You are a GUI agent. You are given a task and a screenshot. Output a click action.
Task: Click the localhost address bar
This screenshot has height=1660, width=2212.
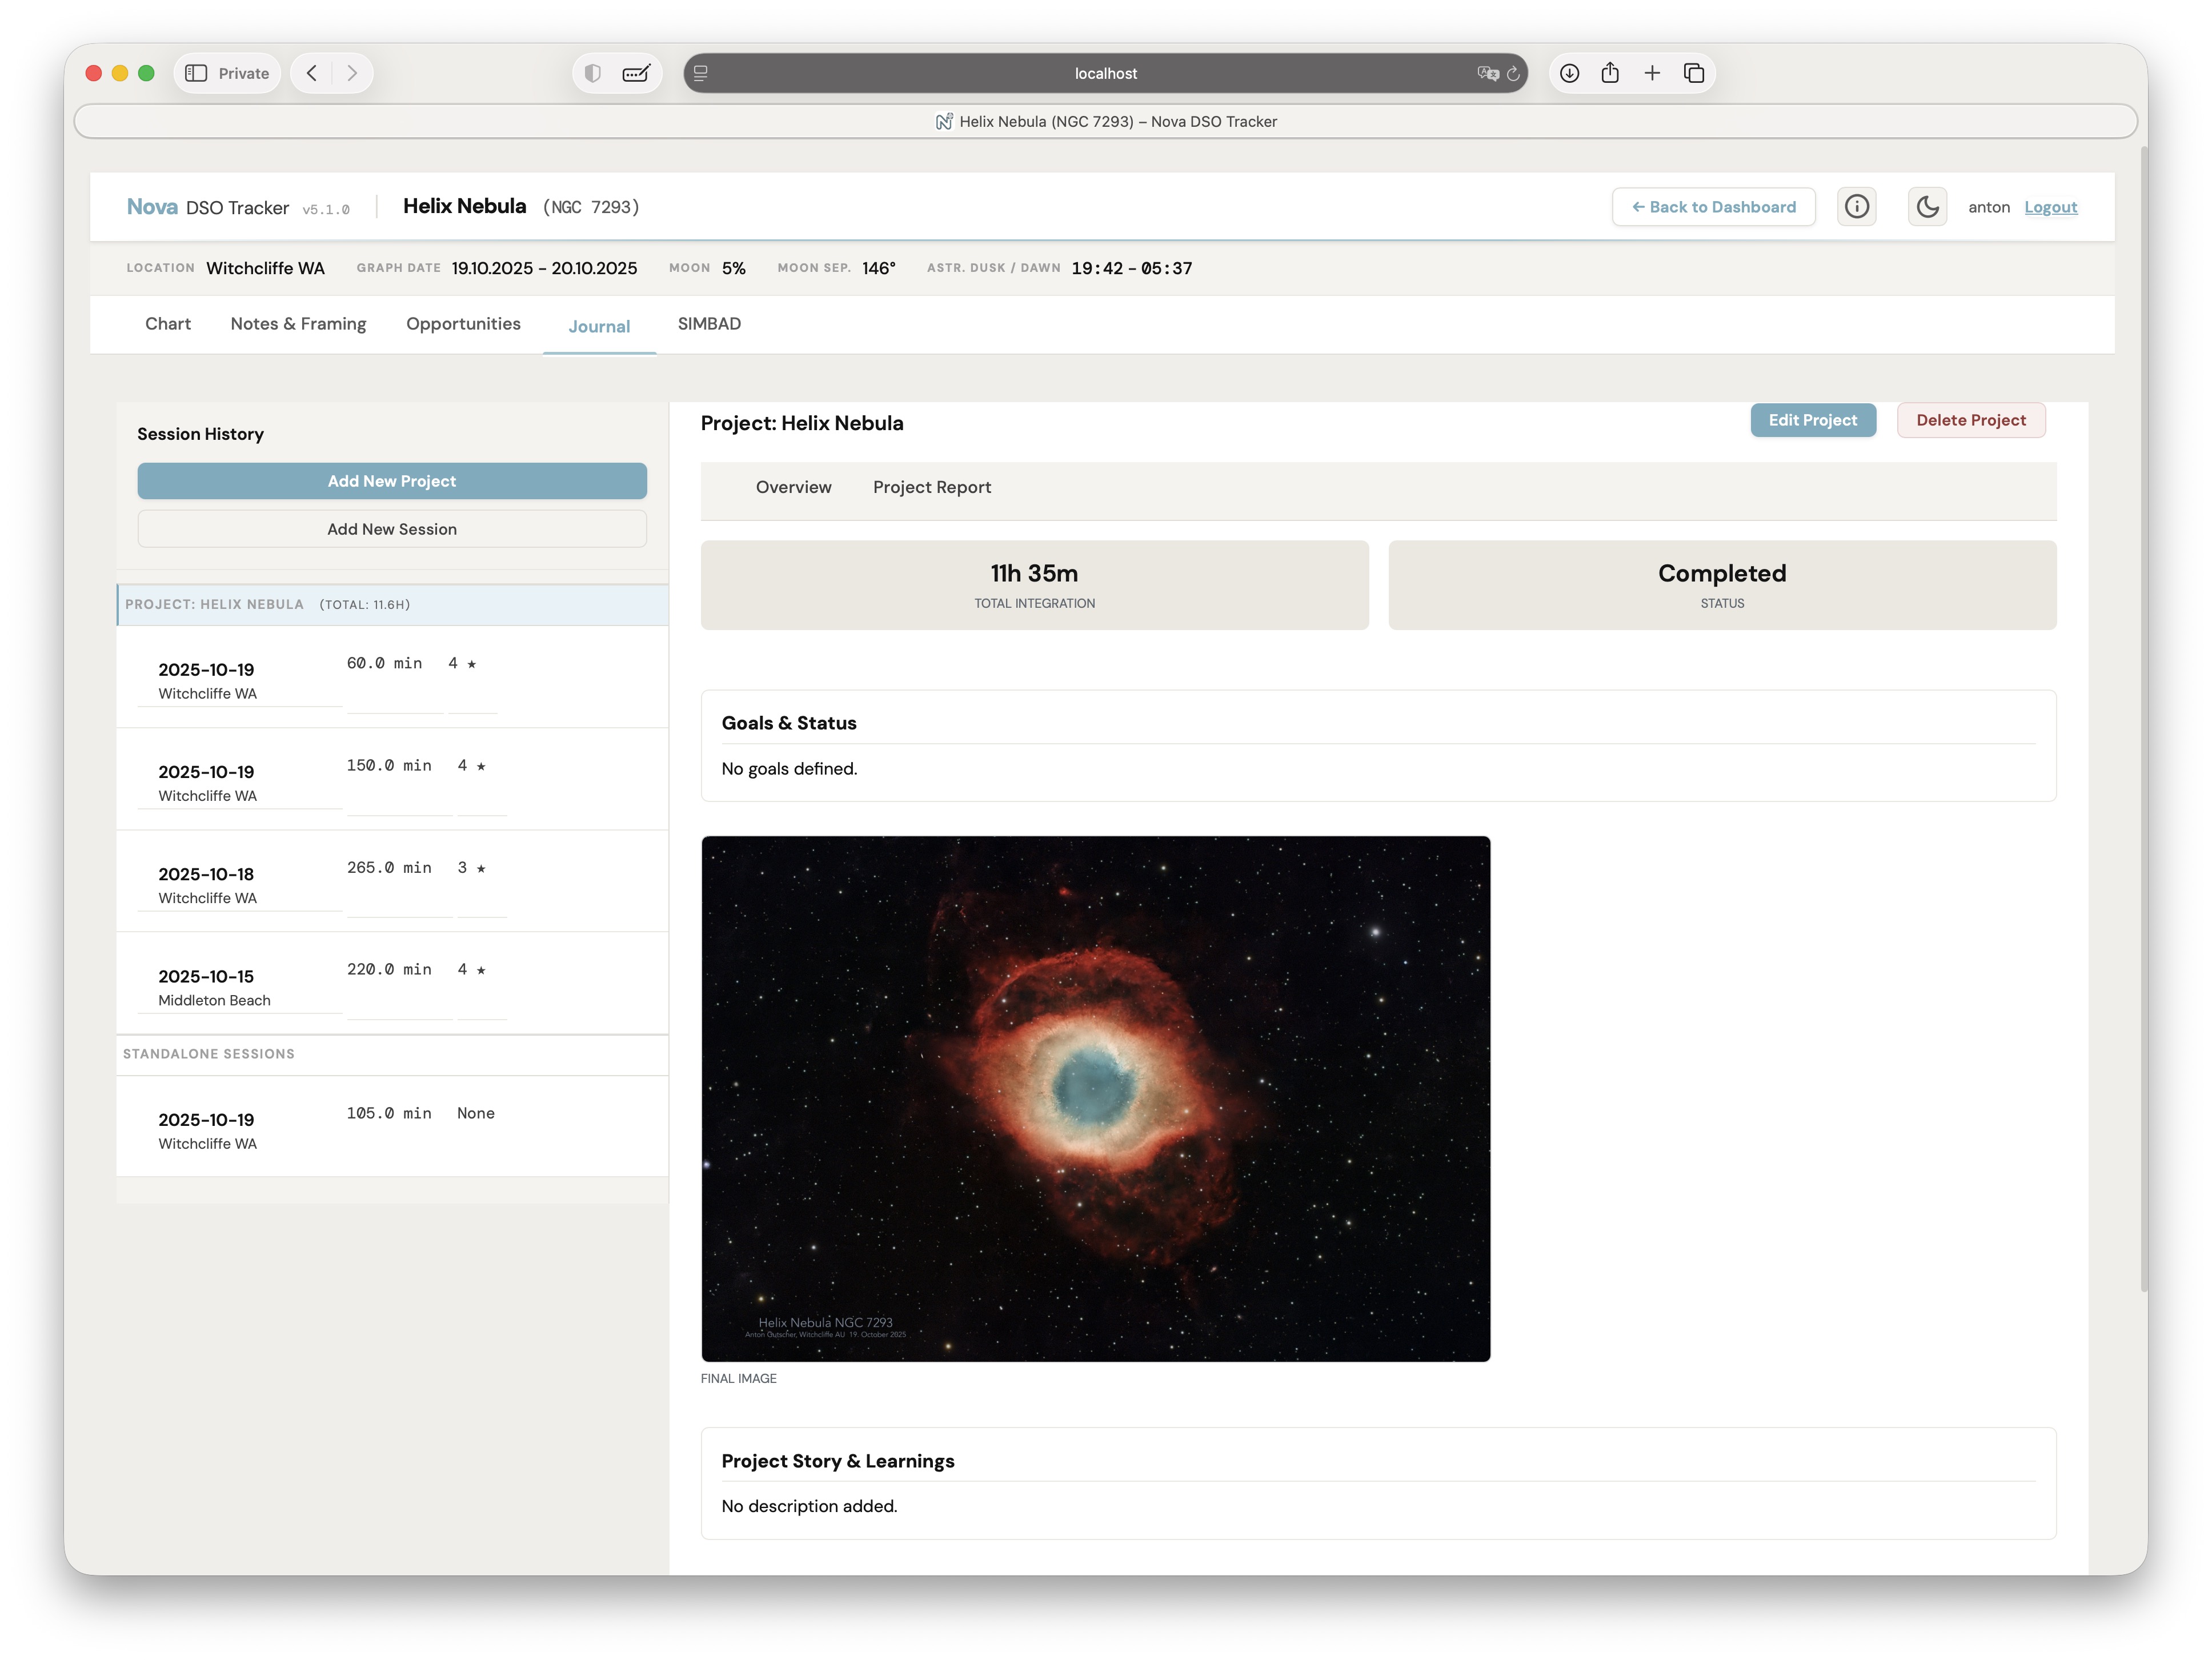coord(1105,73)
